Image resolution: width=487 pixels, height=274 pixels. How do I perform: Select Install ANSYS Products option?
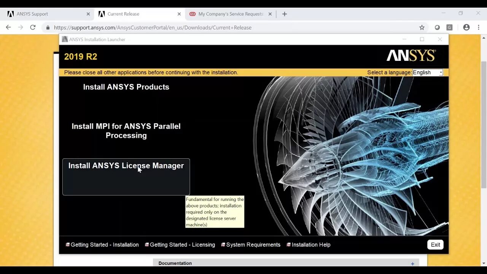coord(126,87)
